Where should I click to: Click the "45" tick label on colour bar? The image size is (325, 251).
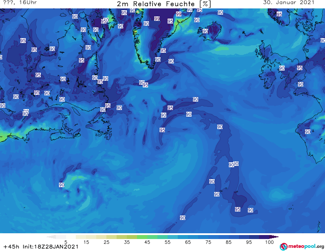(147, 242)
